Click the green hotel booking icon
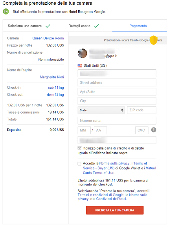The width and height of the screenshot is (169, 226). 6,11
